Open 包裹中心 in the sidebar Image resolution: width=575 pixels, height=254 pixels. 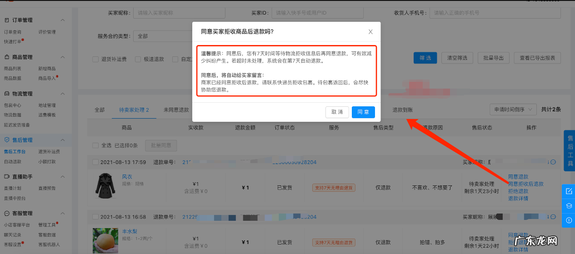tap(12, 105)
